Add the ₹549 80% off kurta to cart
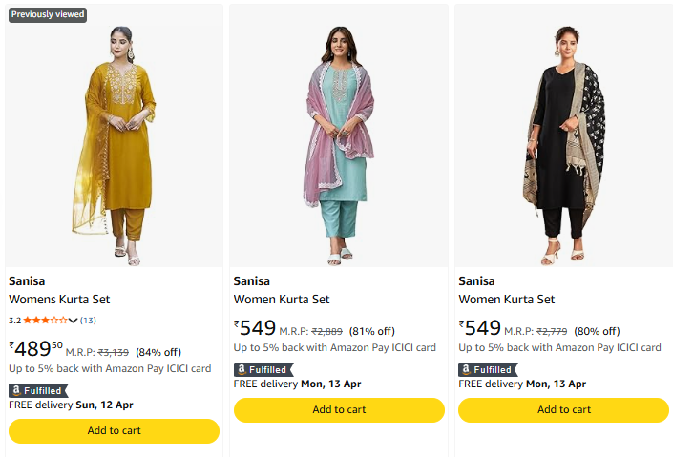 (563, 409)
